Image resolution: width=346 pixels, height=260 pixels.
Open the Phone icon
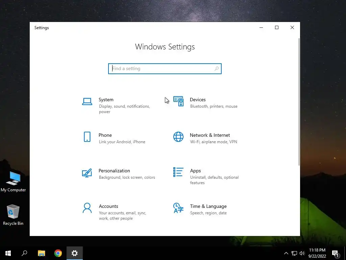[87, 137]
